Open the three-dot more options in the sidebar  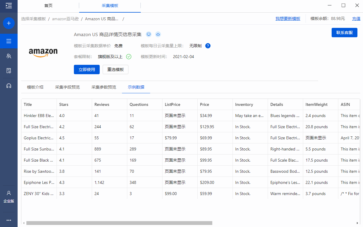pos(9,220)
